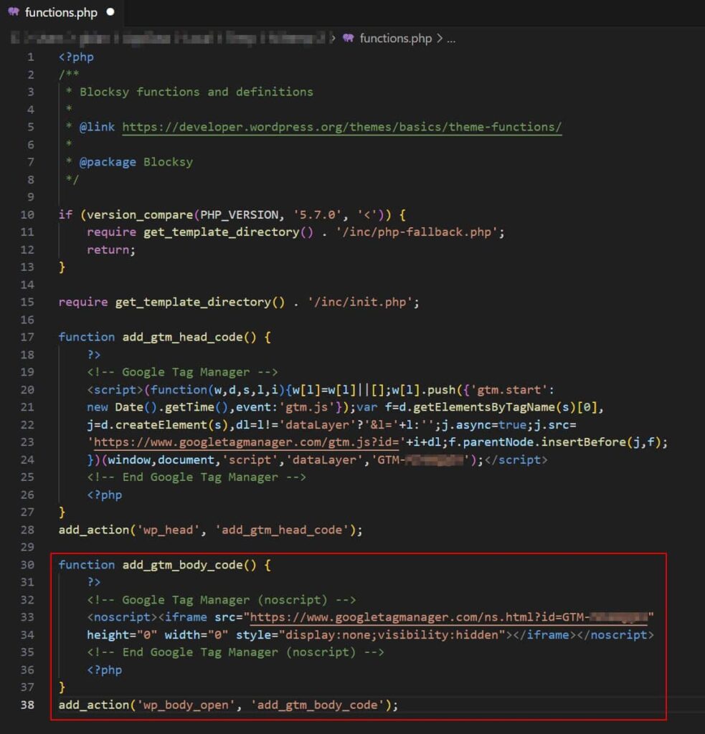Click line number 30 in the gutter
The width and height of the screenshot is (705, 734).
tap(27, 565)
